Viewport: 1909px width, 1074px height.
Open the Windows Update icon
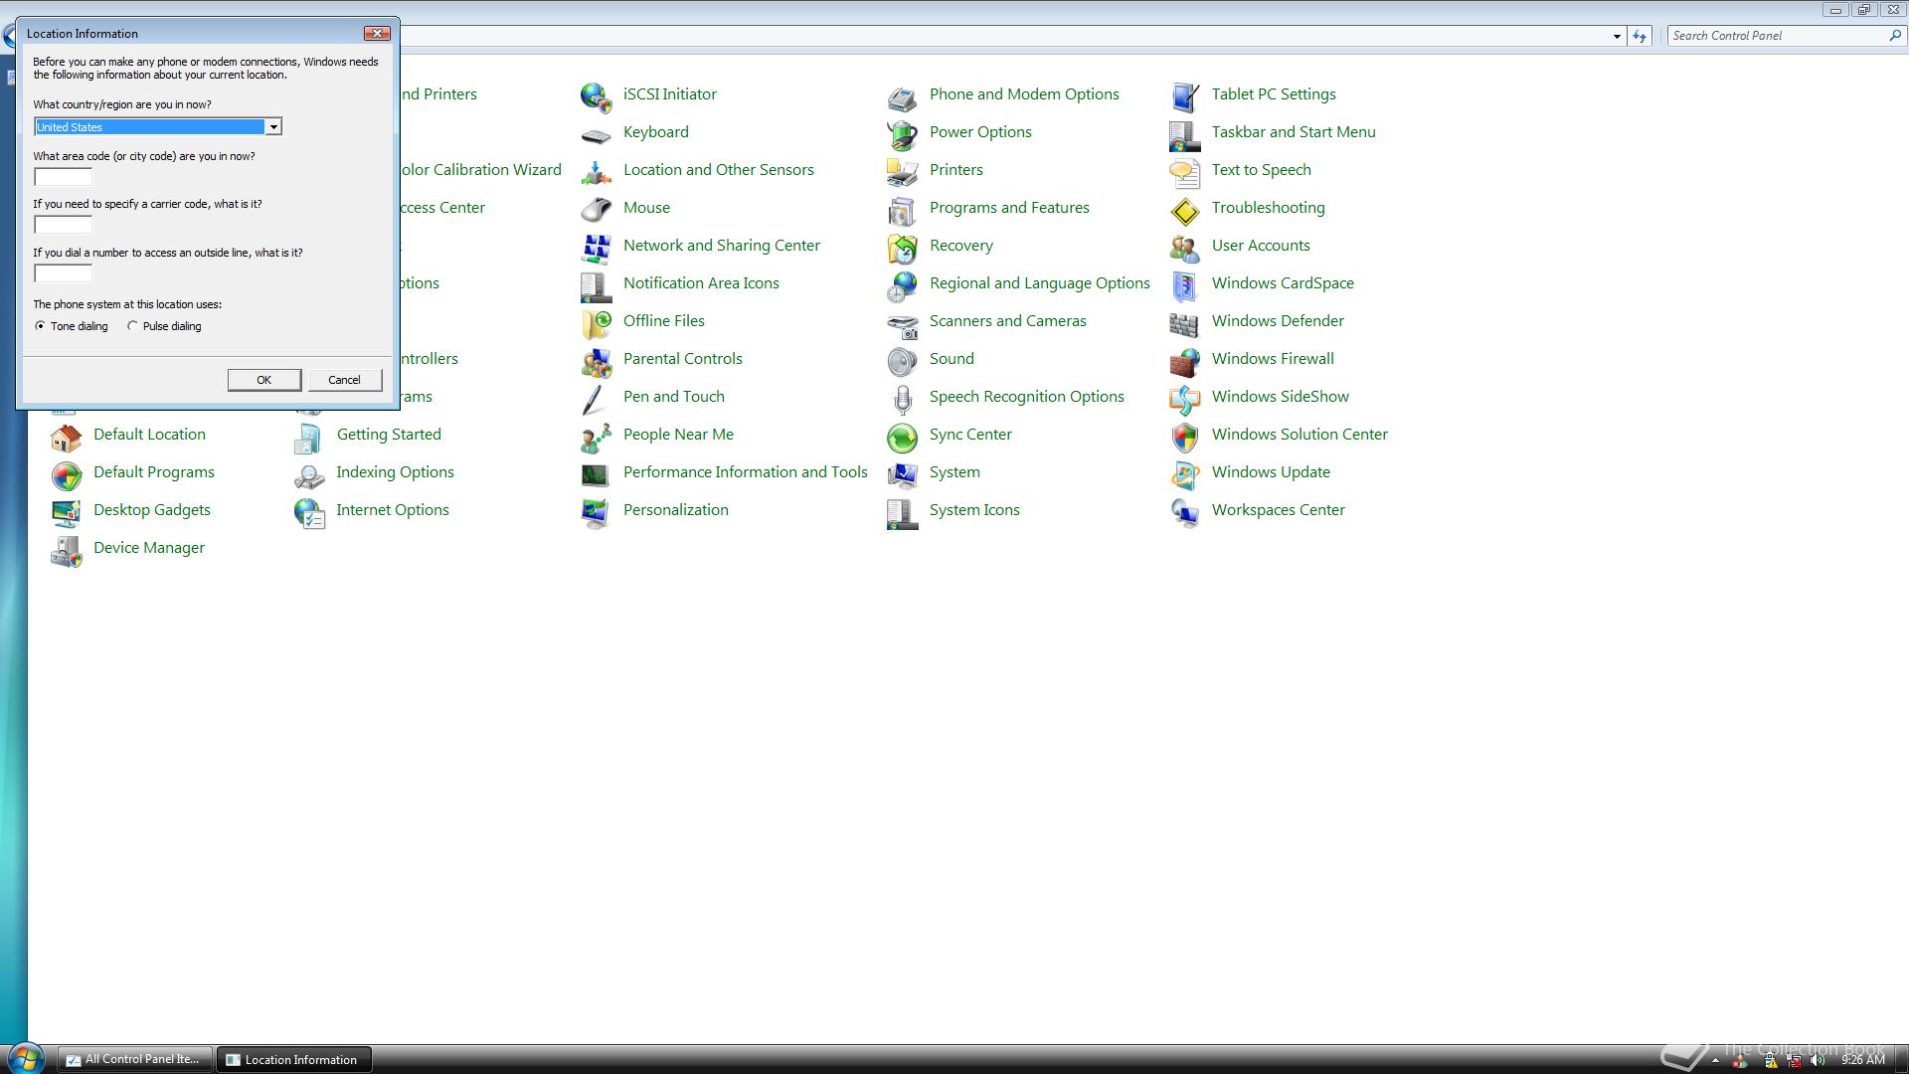tap(1184, 474)
